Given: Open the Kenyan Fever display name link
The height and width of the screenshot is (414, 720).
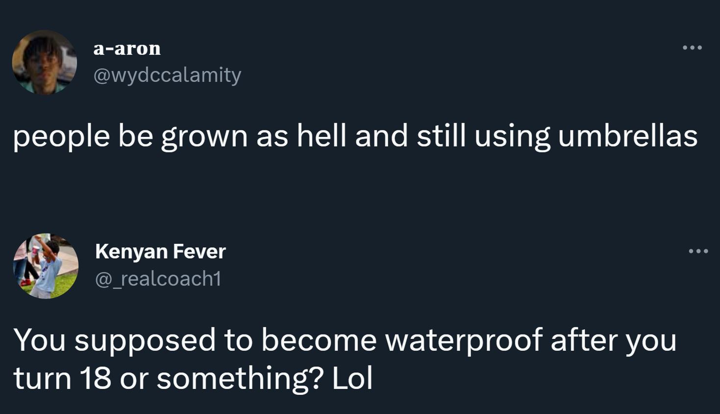Looking at the screenshot, I should click(x=160, y=251).
